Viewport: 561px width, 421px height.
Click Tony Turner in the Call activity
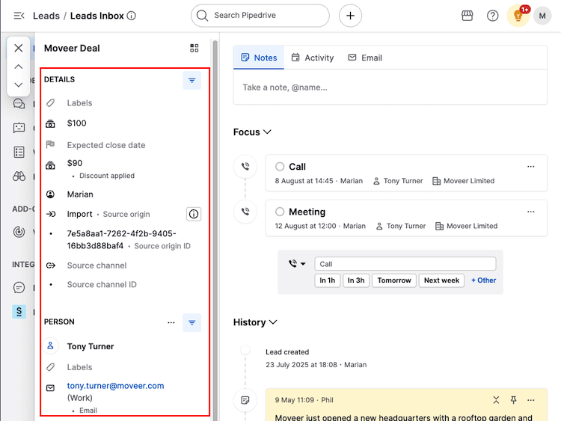403,181
